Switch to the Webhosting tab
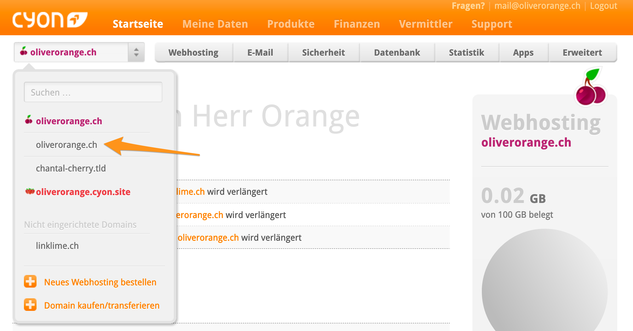 tap(194, 53)
